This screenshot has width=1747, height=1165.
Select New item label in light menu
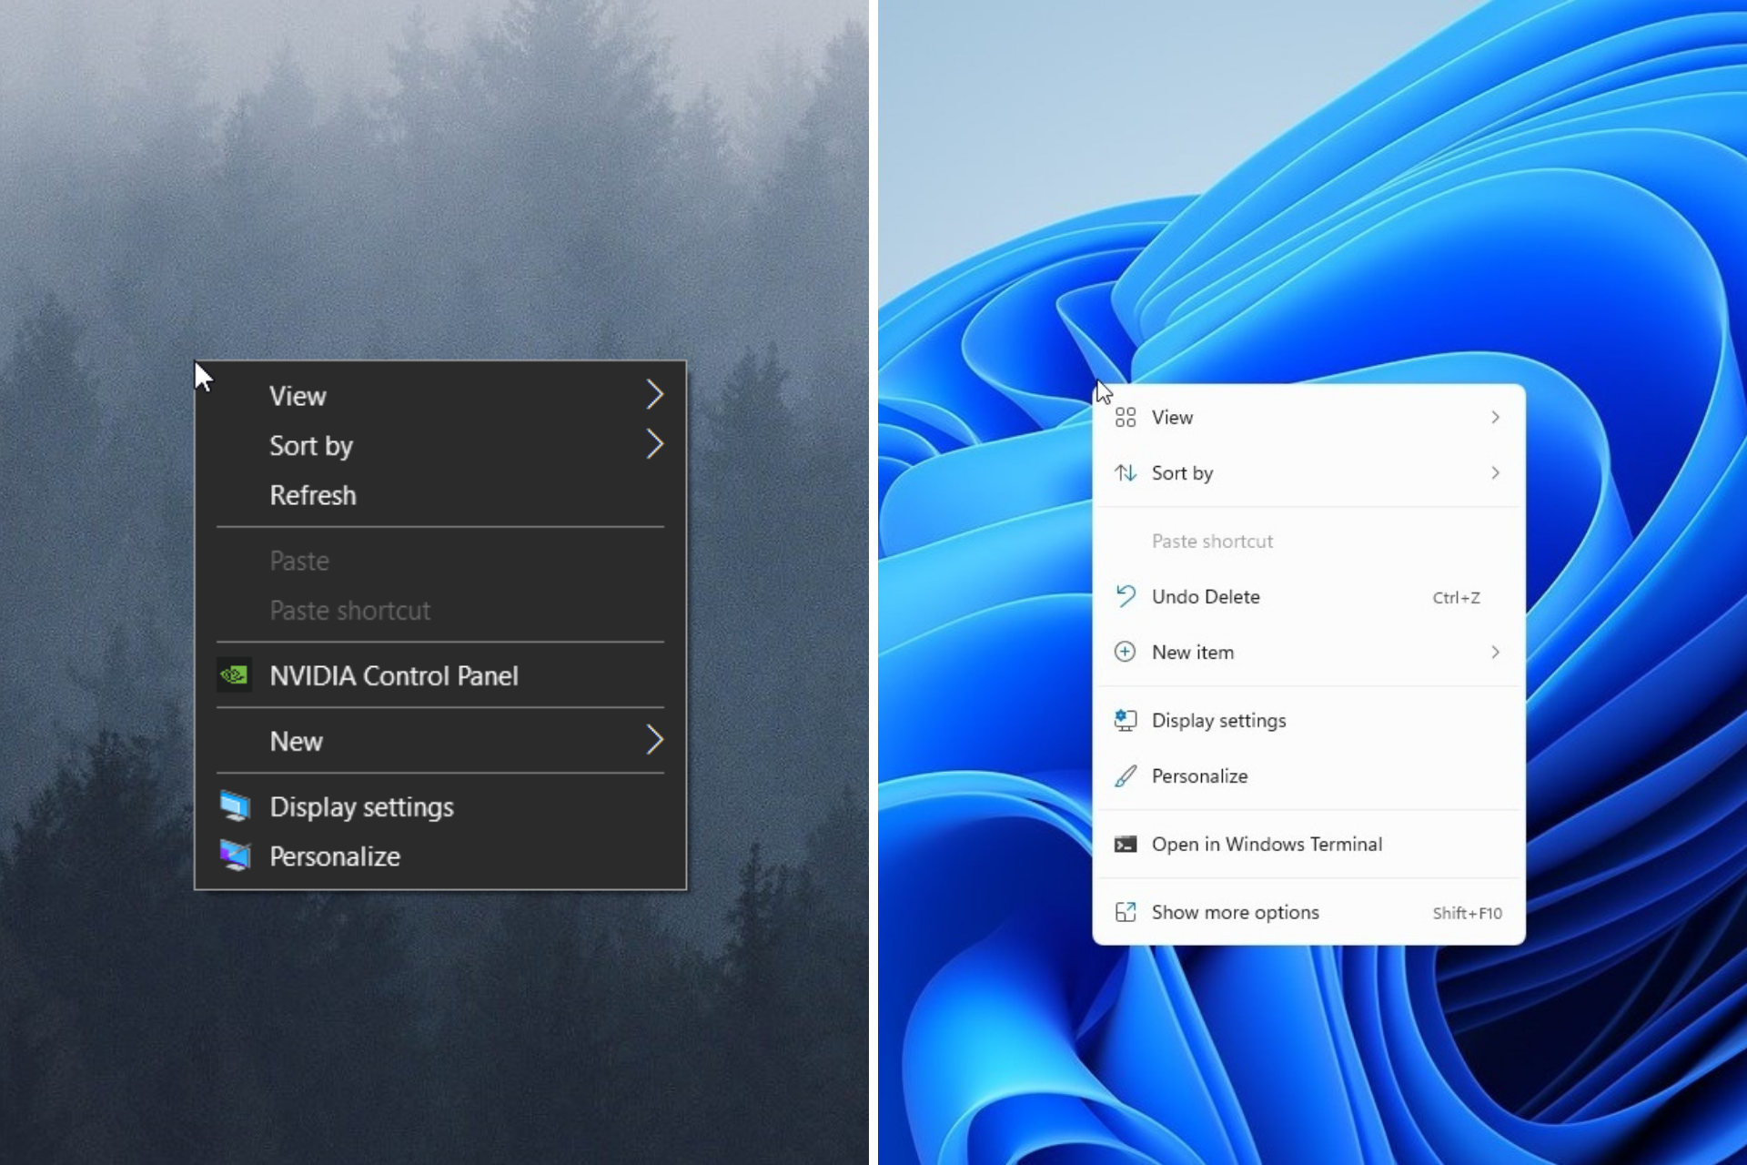1193,652
